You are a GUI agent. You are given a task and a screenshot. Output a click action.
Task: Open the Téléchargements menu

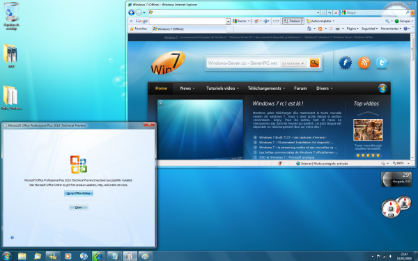point(266,88)
